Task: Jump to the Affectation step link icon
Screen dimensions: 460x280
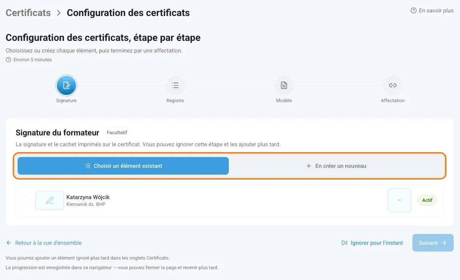Action: pos(392,85)
